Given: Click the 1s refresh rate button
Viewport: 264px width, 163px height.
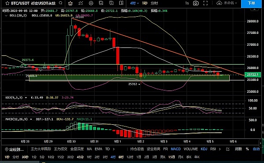Looking at the screenshot, I should click(x=187, y=3).
